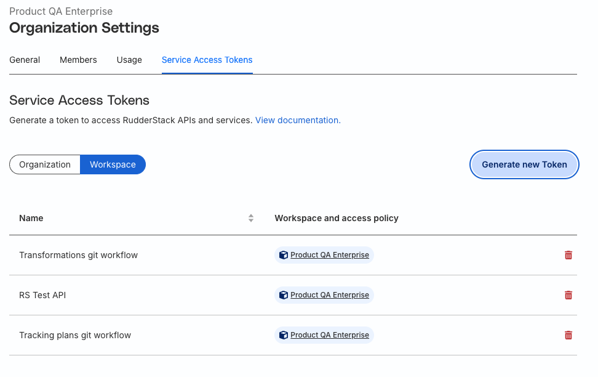Click Generate new Token button
598x377 pixels.
(x=524, y=164)
